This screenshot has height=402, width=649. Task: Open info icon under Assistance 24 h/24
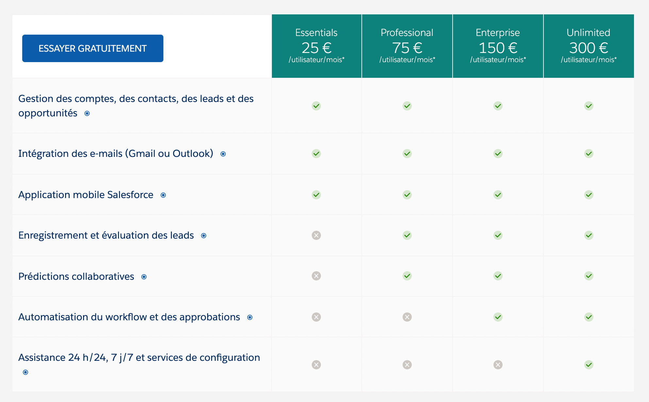coord(25,372)
